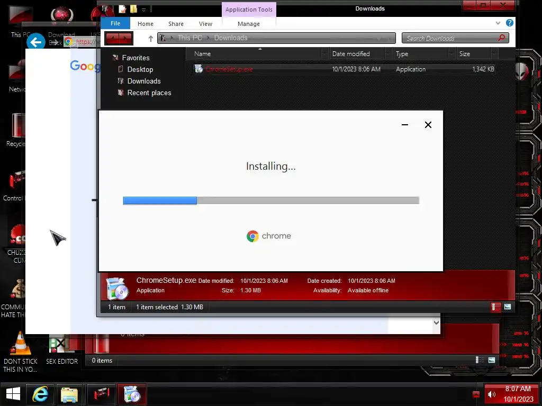Click Downloads in the address bar
Viewport: 542px width, 406px height.
point(231,38)
